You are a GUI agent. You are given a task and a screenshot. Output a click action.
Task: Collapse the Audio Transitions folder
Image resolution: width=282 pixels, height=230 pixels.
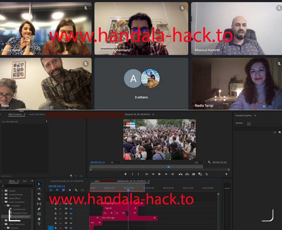pos(3,202)
